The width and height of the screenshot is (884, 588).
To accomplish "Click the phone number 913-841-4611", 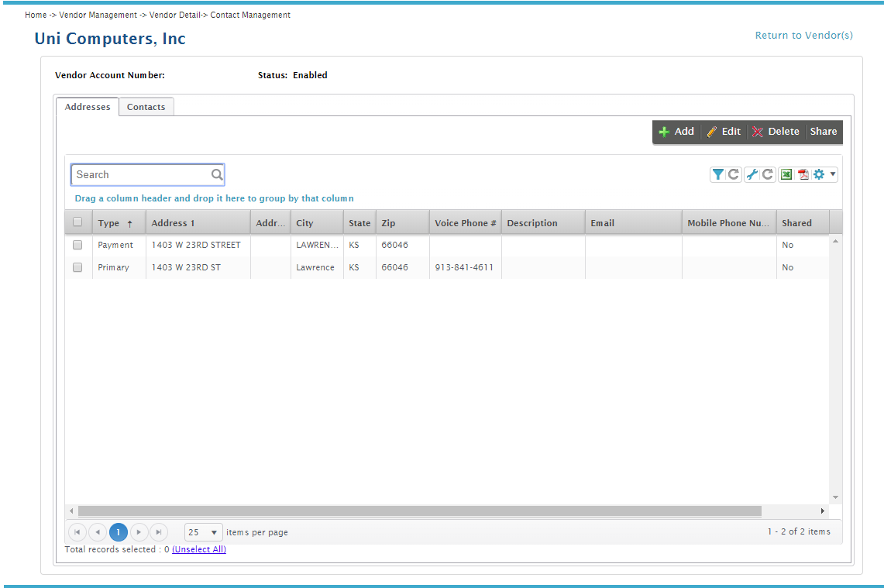I will click(464, 267).
